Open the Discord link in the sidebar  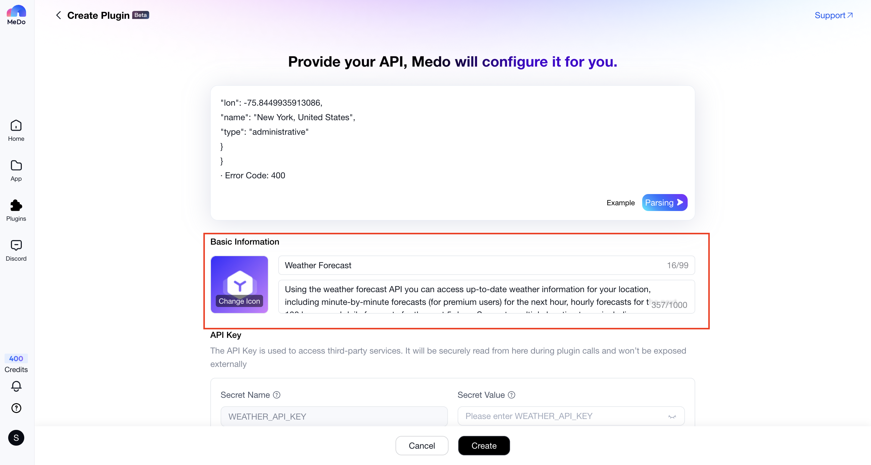point(16,250)
